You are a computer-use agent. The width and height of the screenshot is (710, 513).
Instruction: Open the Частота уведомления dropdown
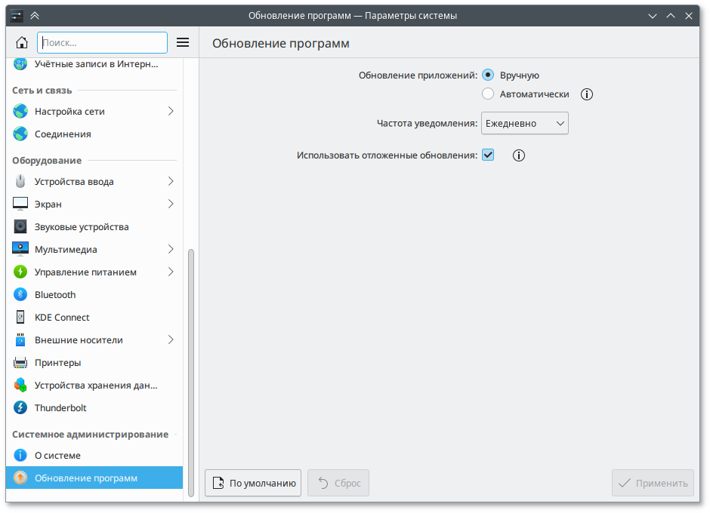pyautogui.click(x=525, y=123)
